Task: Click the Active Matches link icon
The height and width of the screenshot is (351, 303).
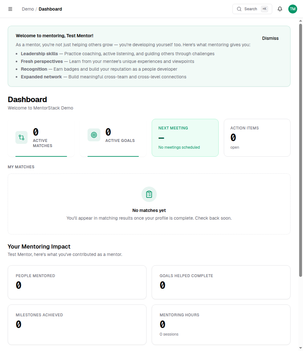Action: 21,137
